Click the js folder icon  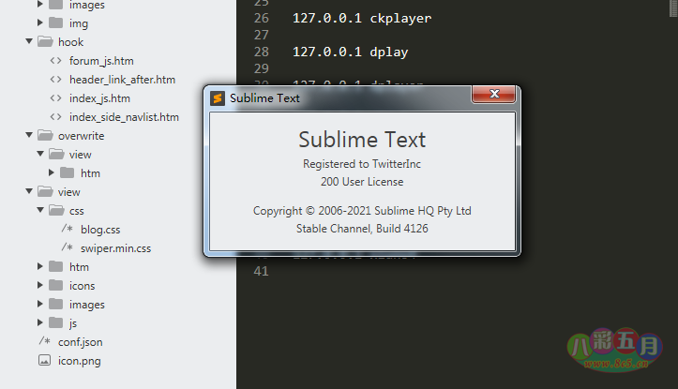(x=55, y=322)
